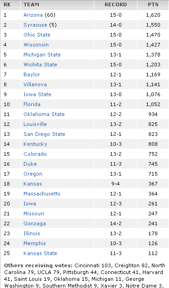The height and width of the screenshot is (288, 169).
Task: Click the Wichita State link
Action: coord(40,65)
